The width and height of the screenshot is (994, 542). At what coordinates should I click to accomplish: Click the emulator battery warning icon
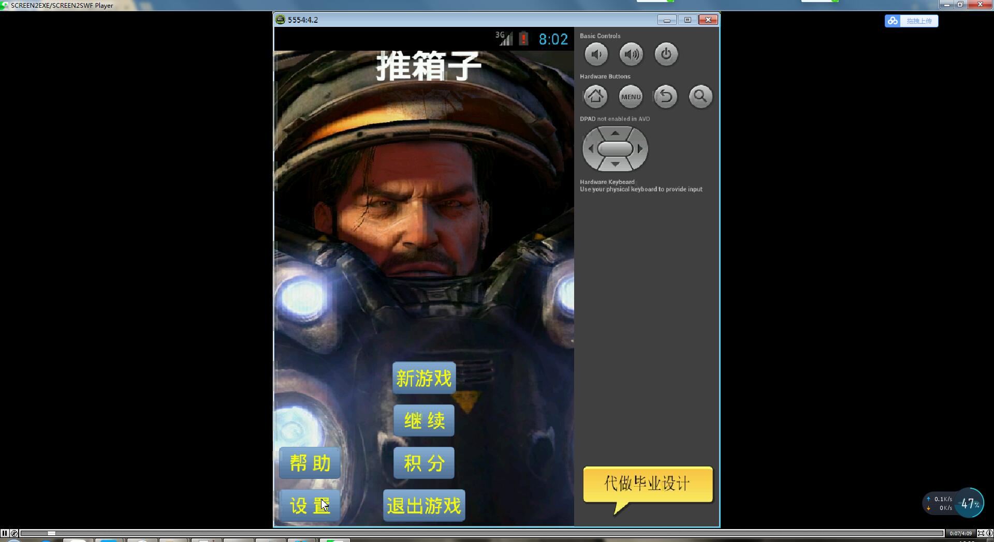(x=524, y=39)
